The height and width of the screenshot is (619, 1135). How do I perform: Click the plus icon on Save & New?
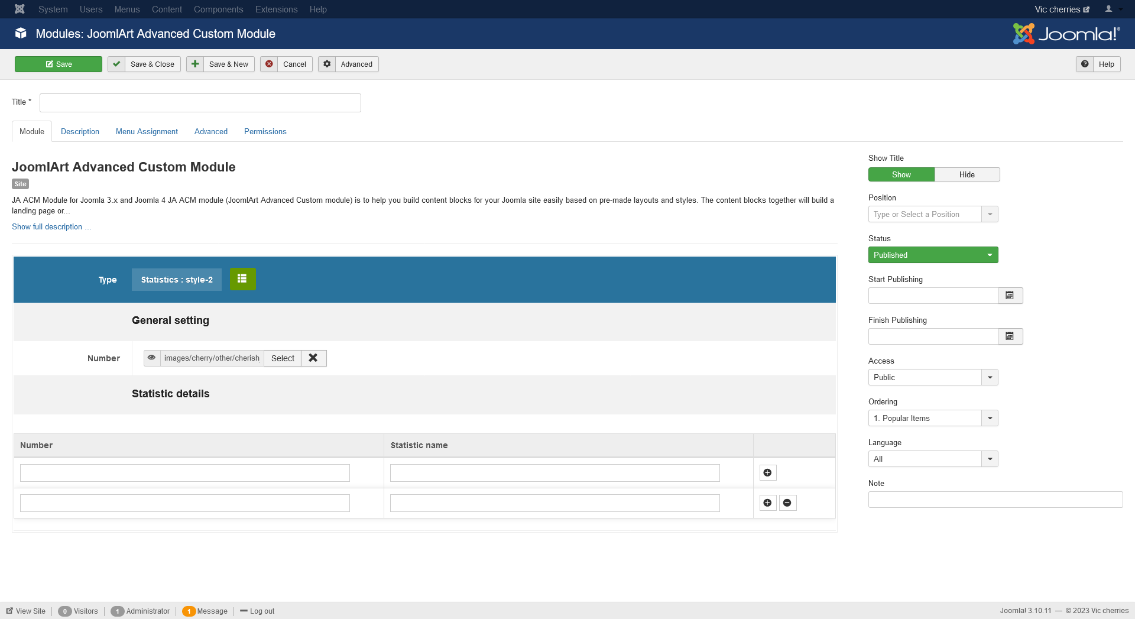click(195, 64)
